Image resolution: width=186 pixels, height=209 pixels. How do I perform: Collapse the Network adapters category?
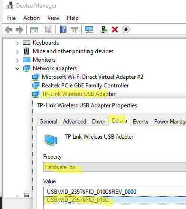pos(17,69)
